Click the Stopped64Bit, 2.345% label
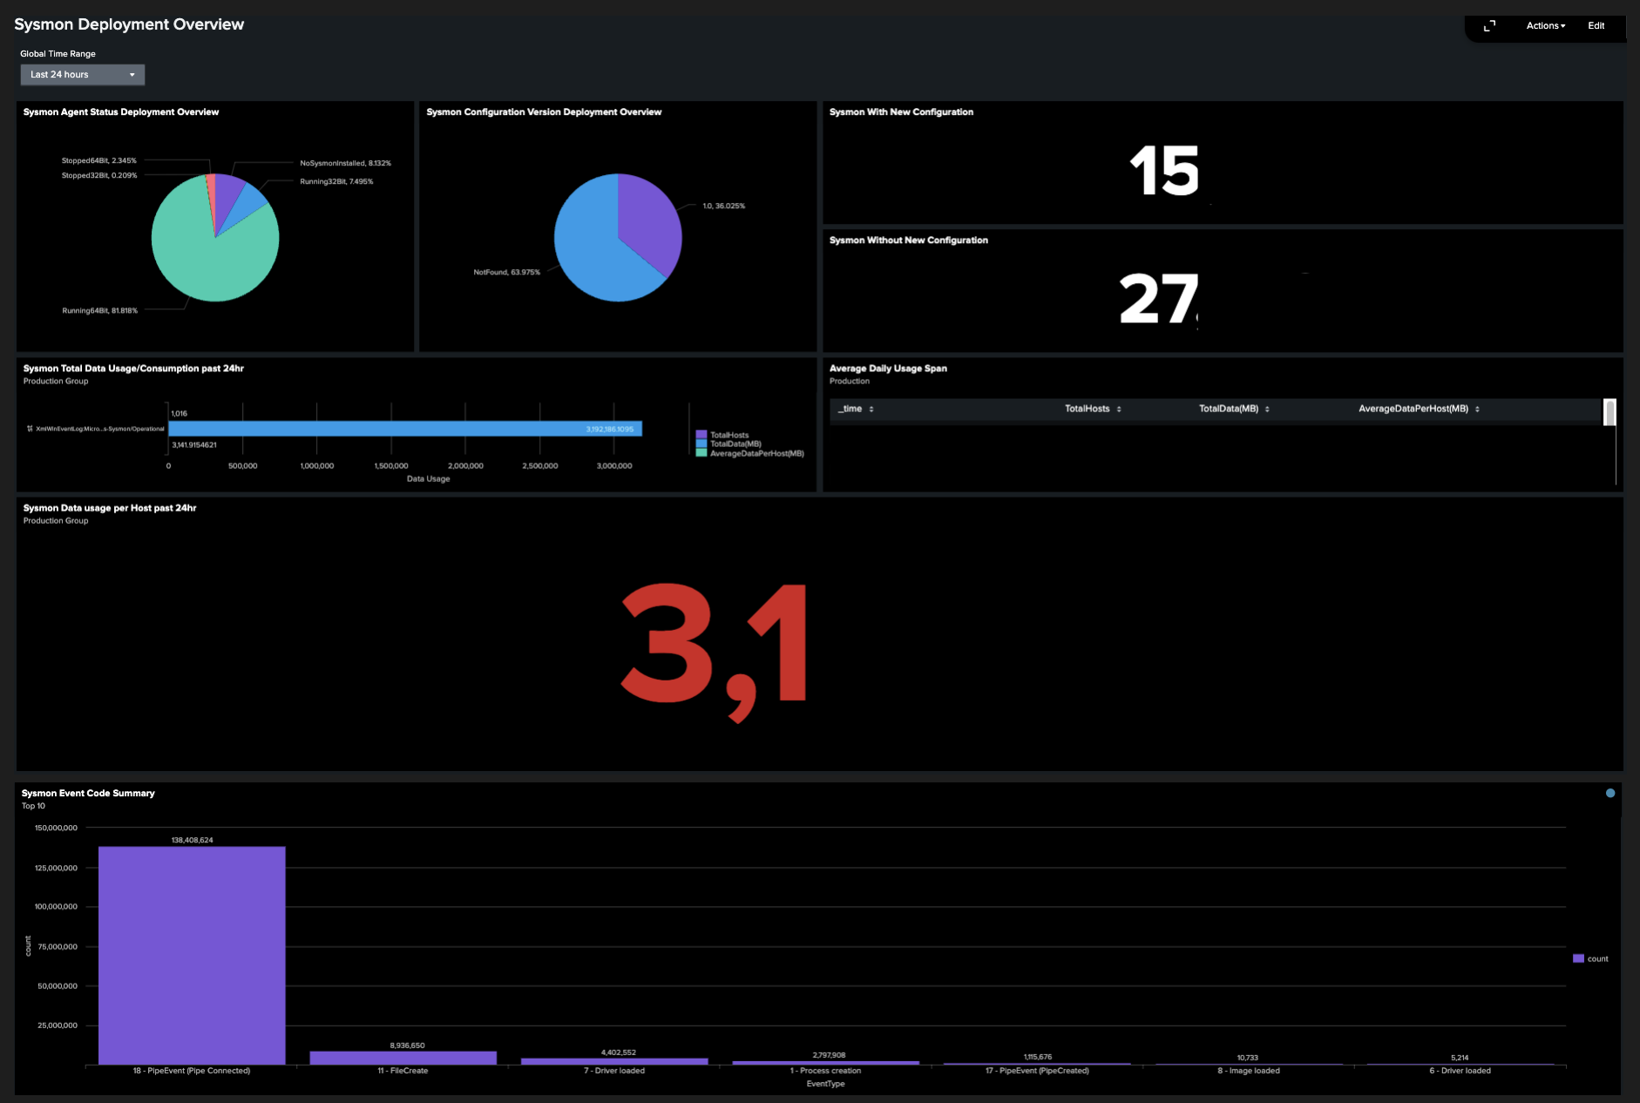This screenshot has width=1640, height=1103. [x=98, y=160]
